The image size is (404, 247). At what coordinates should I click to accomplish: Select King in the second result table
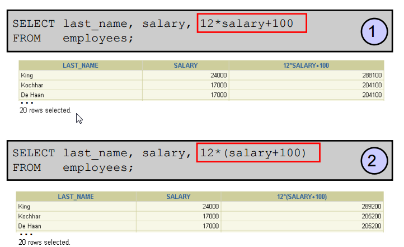pos(24,207)
